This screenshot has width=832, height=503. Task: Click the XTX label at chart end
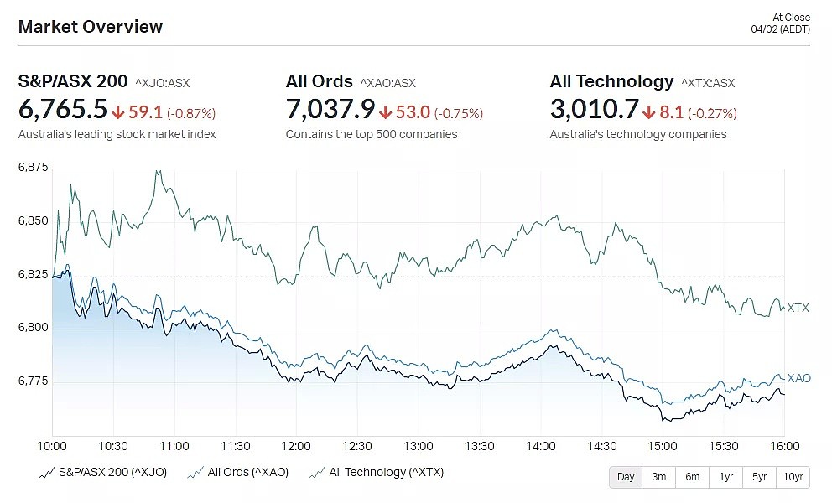tap(798, 309)
